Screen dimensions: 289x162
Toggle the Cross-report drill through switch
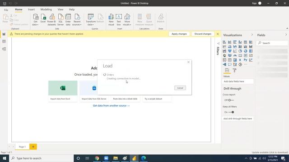[x=231, y=100]
